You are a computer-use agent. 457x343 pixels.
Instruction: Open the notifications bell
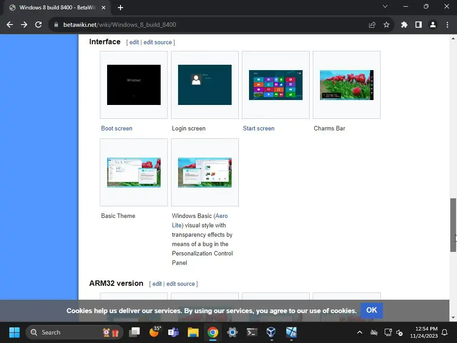(x=445, y=332)
